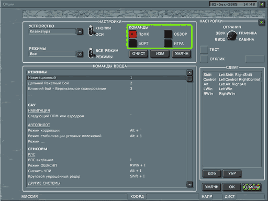Click the ДОБ button
The height and width of the screenshot is (201, 268).
(x=211, y=173)
